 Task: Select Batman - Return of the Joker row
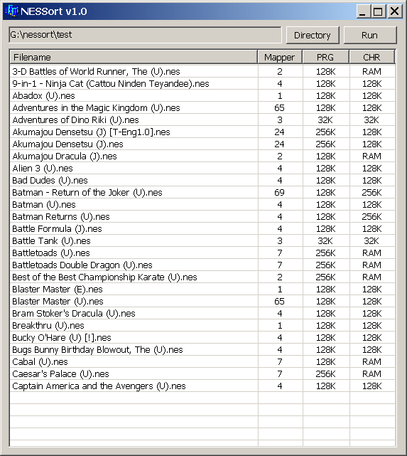pyautogui.click(x=202, y=193)
